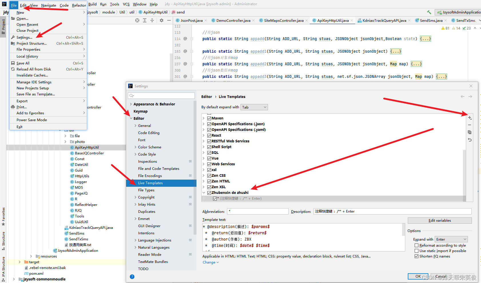Image resolution: width=481 pixels, height=283 pixels.
Task: Open Project panel gear options icon
Action: point(162,20)
